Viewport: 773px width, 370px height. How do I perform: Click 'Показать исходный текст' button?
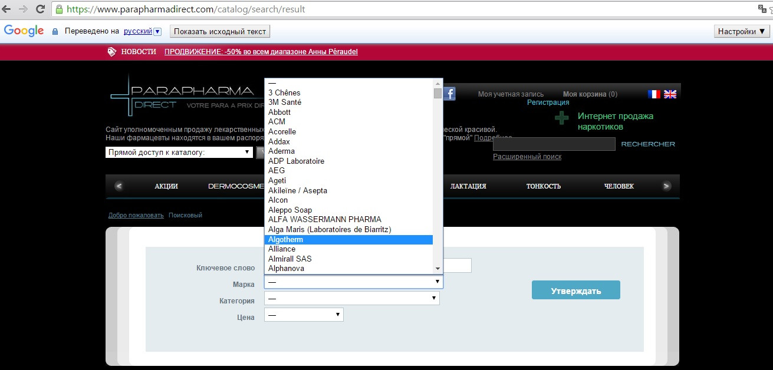tap(220, 31)
